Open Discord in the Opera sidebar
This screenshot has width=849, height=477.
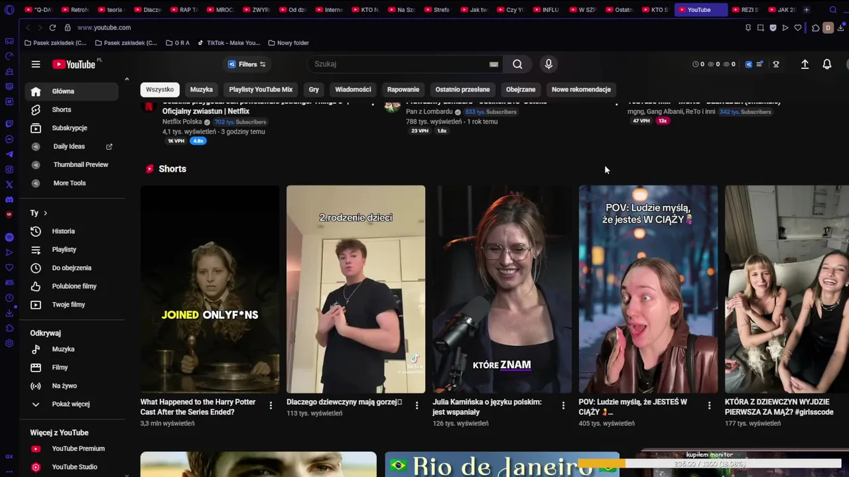coord(9,200)
